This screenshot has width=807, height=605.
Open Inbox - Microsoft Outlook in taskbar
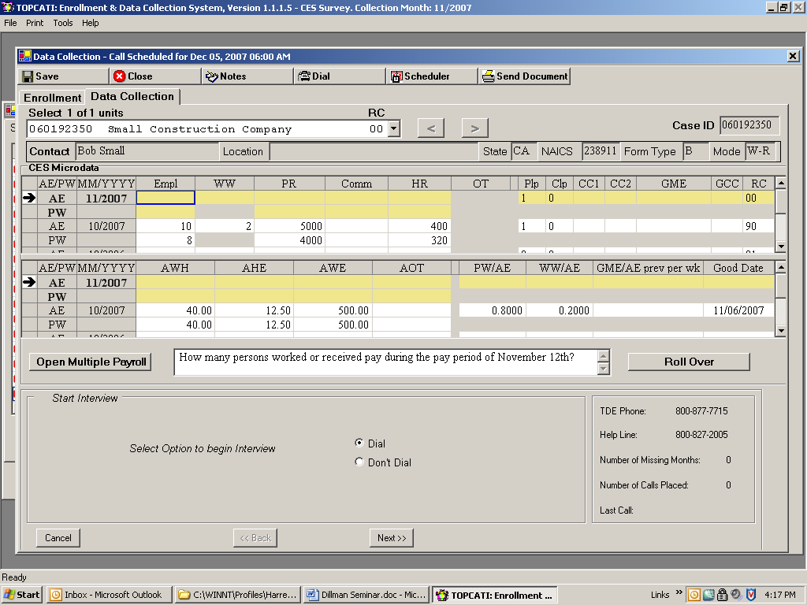[x=108, y=595]
